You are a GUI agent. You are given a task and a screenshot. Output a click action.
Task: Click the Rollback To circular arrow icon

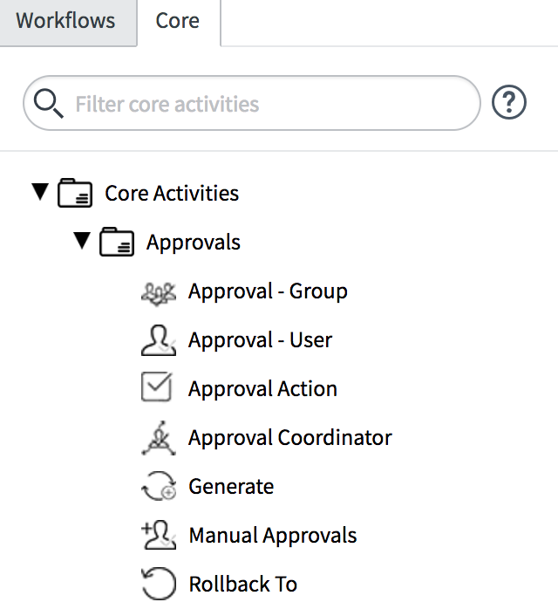pos(159,584)
